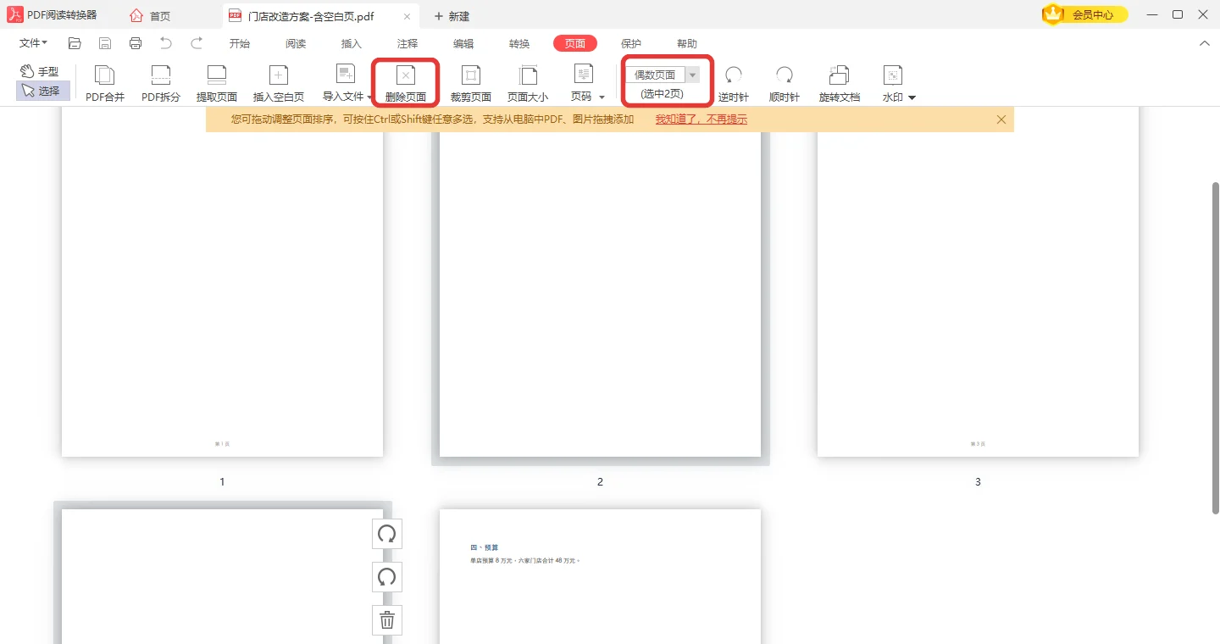This screenshot has height=644, width=1220.
Task: Switch to the 开始 ribbon tab
Action: [x=240, y=44]
